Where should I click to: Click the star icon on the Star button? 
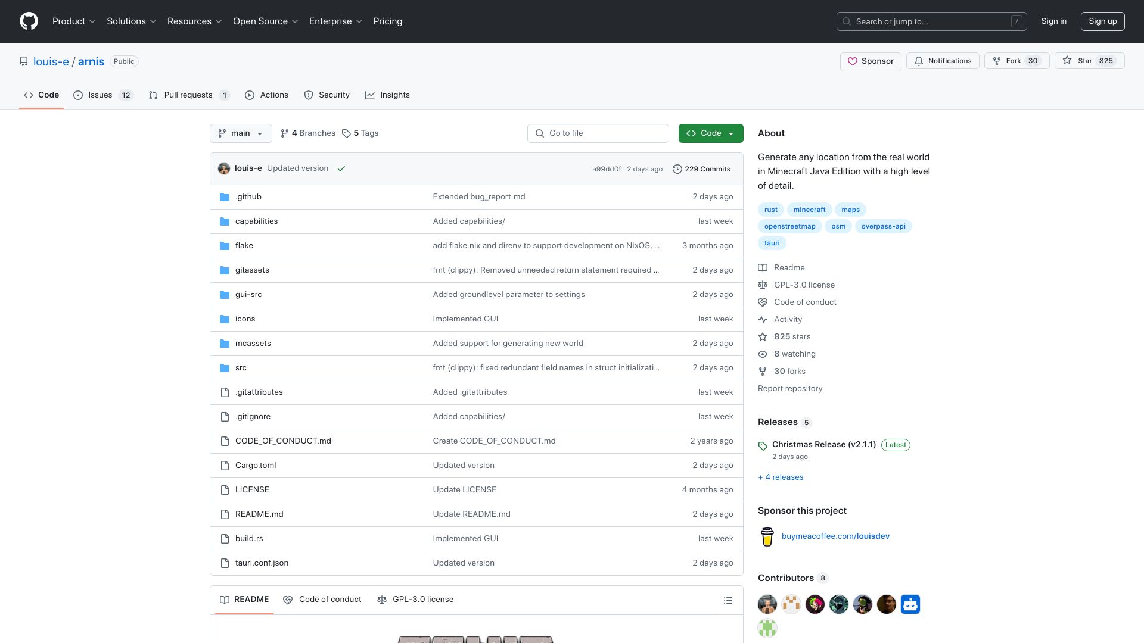point(1067,61)
